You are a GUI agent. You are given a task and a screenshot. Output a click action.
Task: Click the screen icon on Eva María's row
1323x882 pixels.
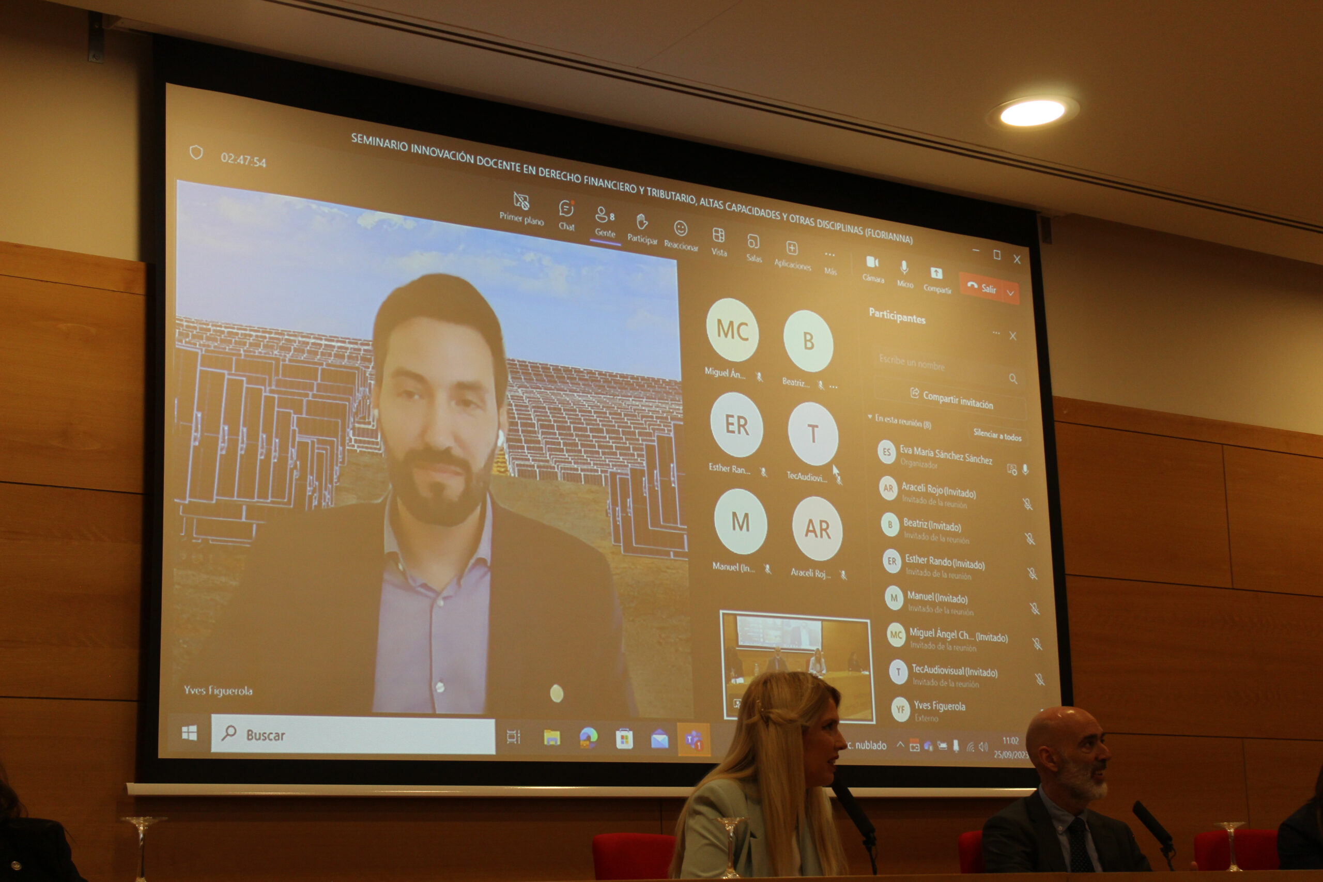click(x=1011, y=469)
